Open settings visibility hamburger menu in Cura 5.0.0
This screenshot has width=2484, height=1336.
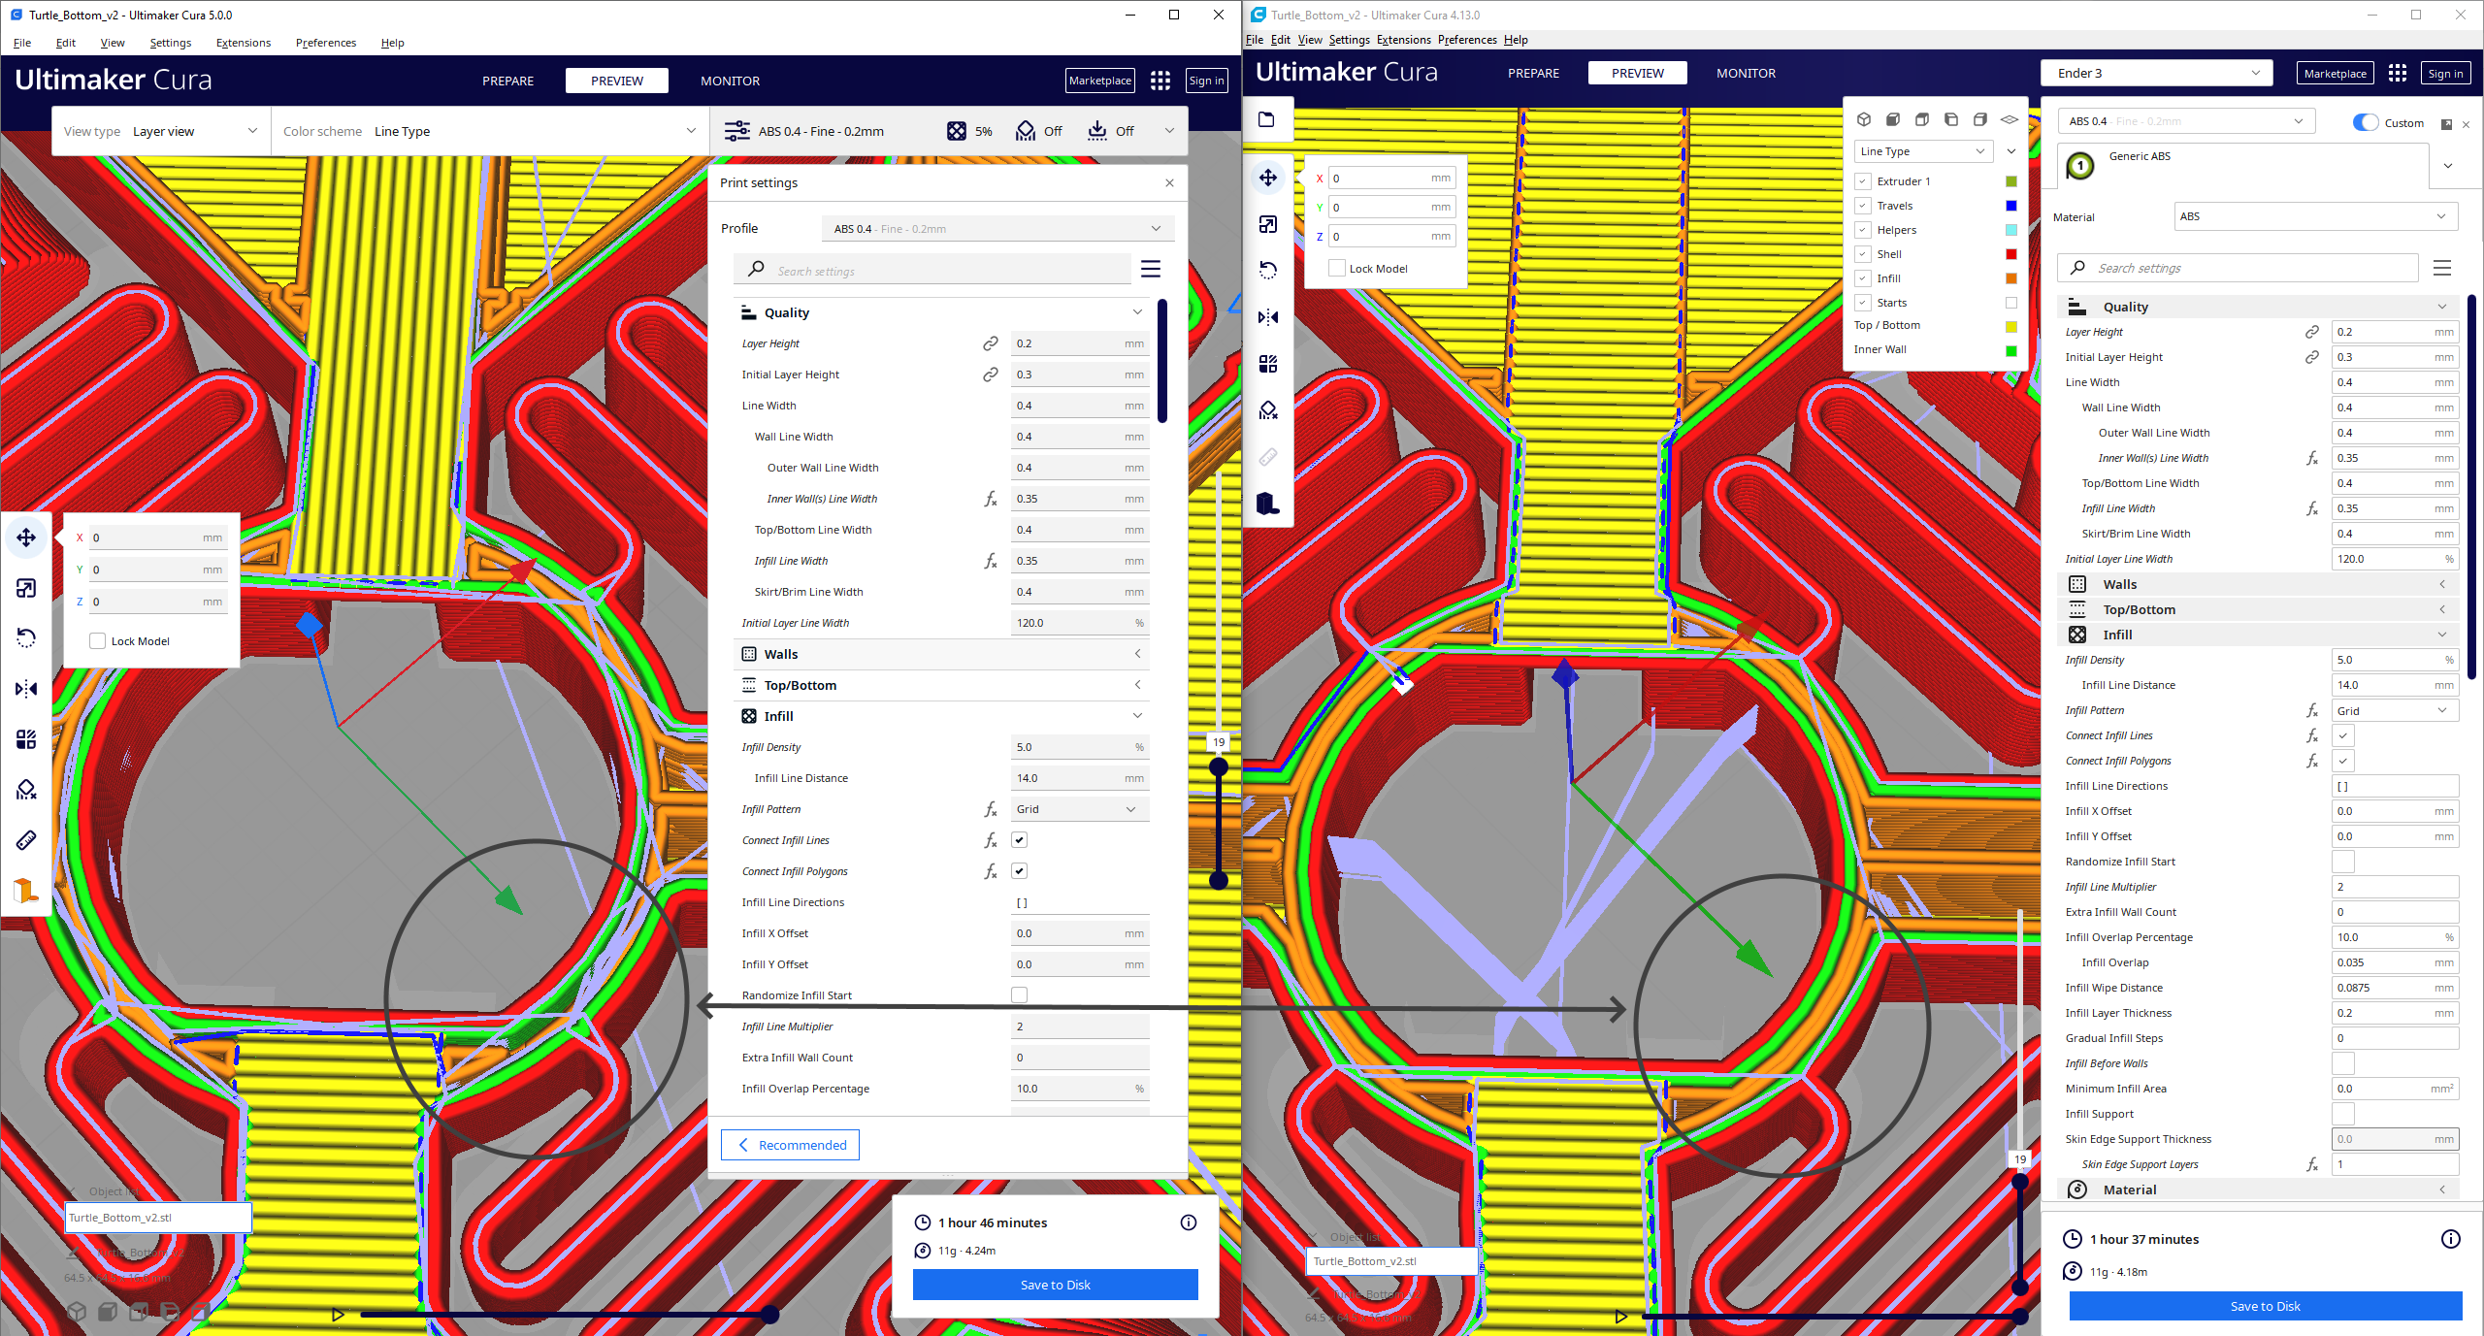(x=1151, y=269)
